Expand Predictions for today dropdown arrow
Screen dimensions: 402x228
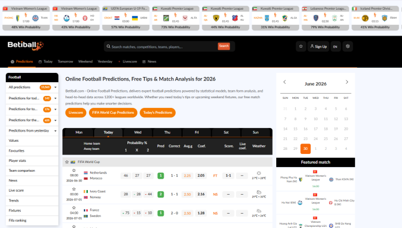coord(55,98)
